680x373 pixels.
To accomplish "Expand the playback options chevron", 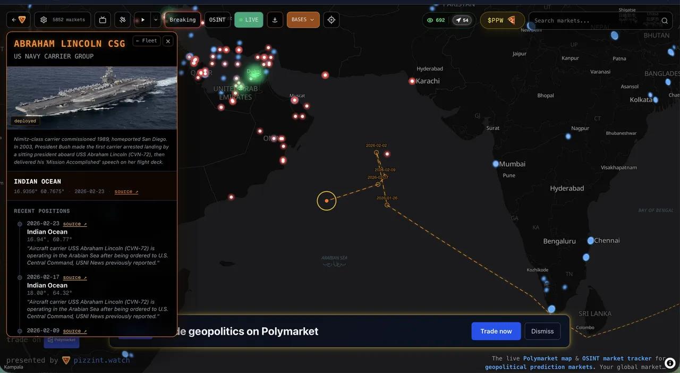I will coord(156,20).
